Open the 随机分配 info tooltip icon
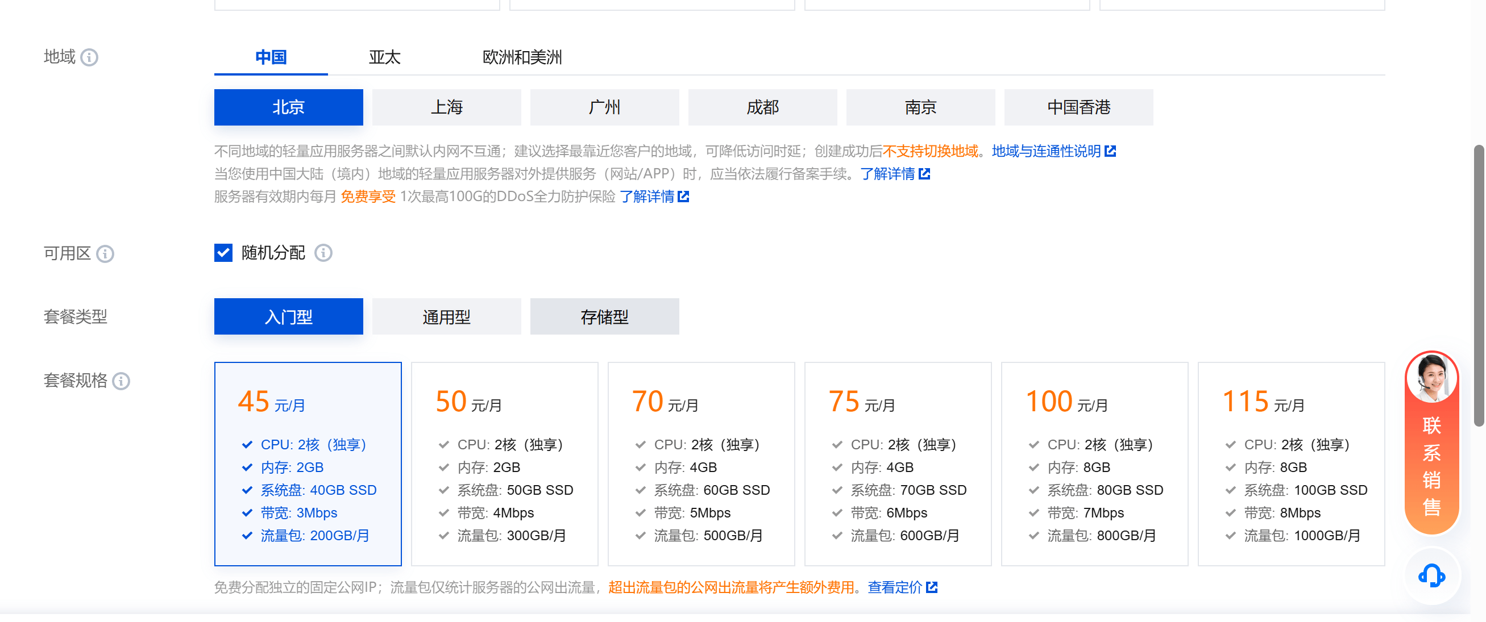1486x622 pixels. (324, 253)
